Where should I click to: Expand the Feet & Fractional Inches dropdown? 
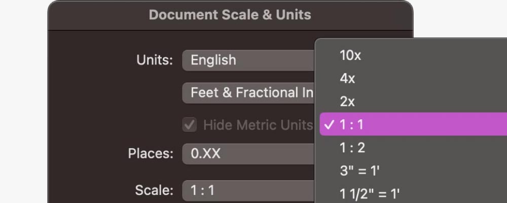pyautogui.click(x=248, y=92)
